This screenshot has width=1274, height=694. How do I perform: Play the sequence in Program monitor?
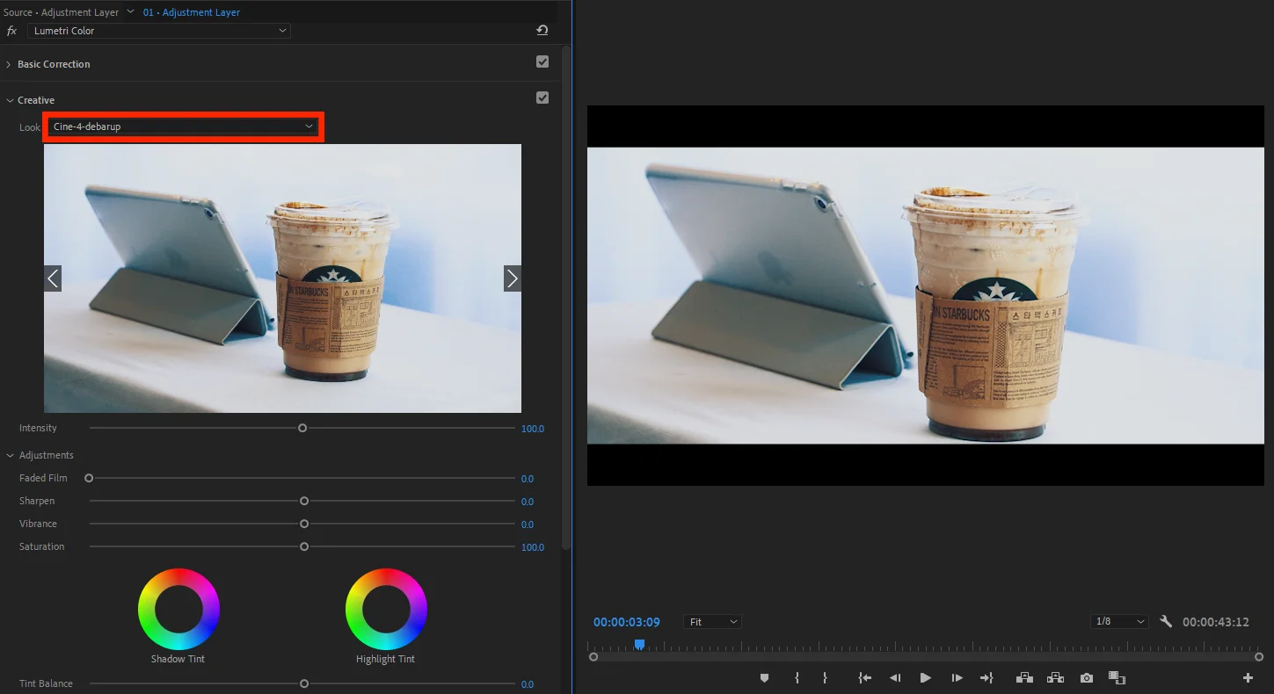click(925, 678)
